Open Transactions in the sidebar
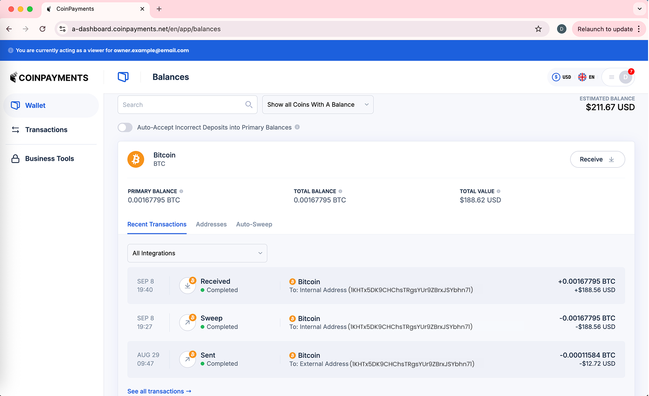 46,130
